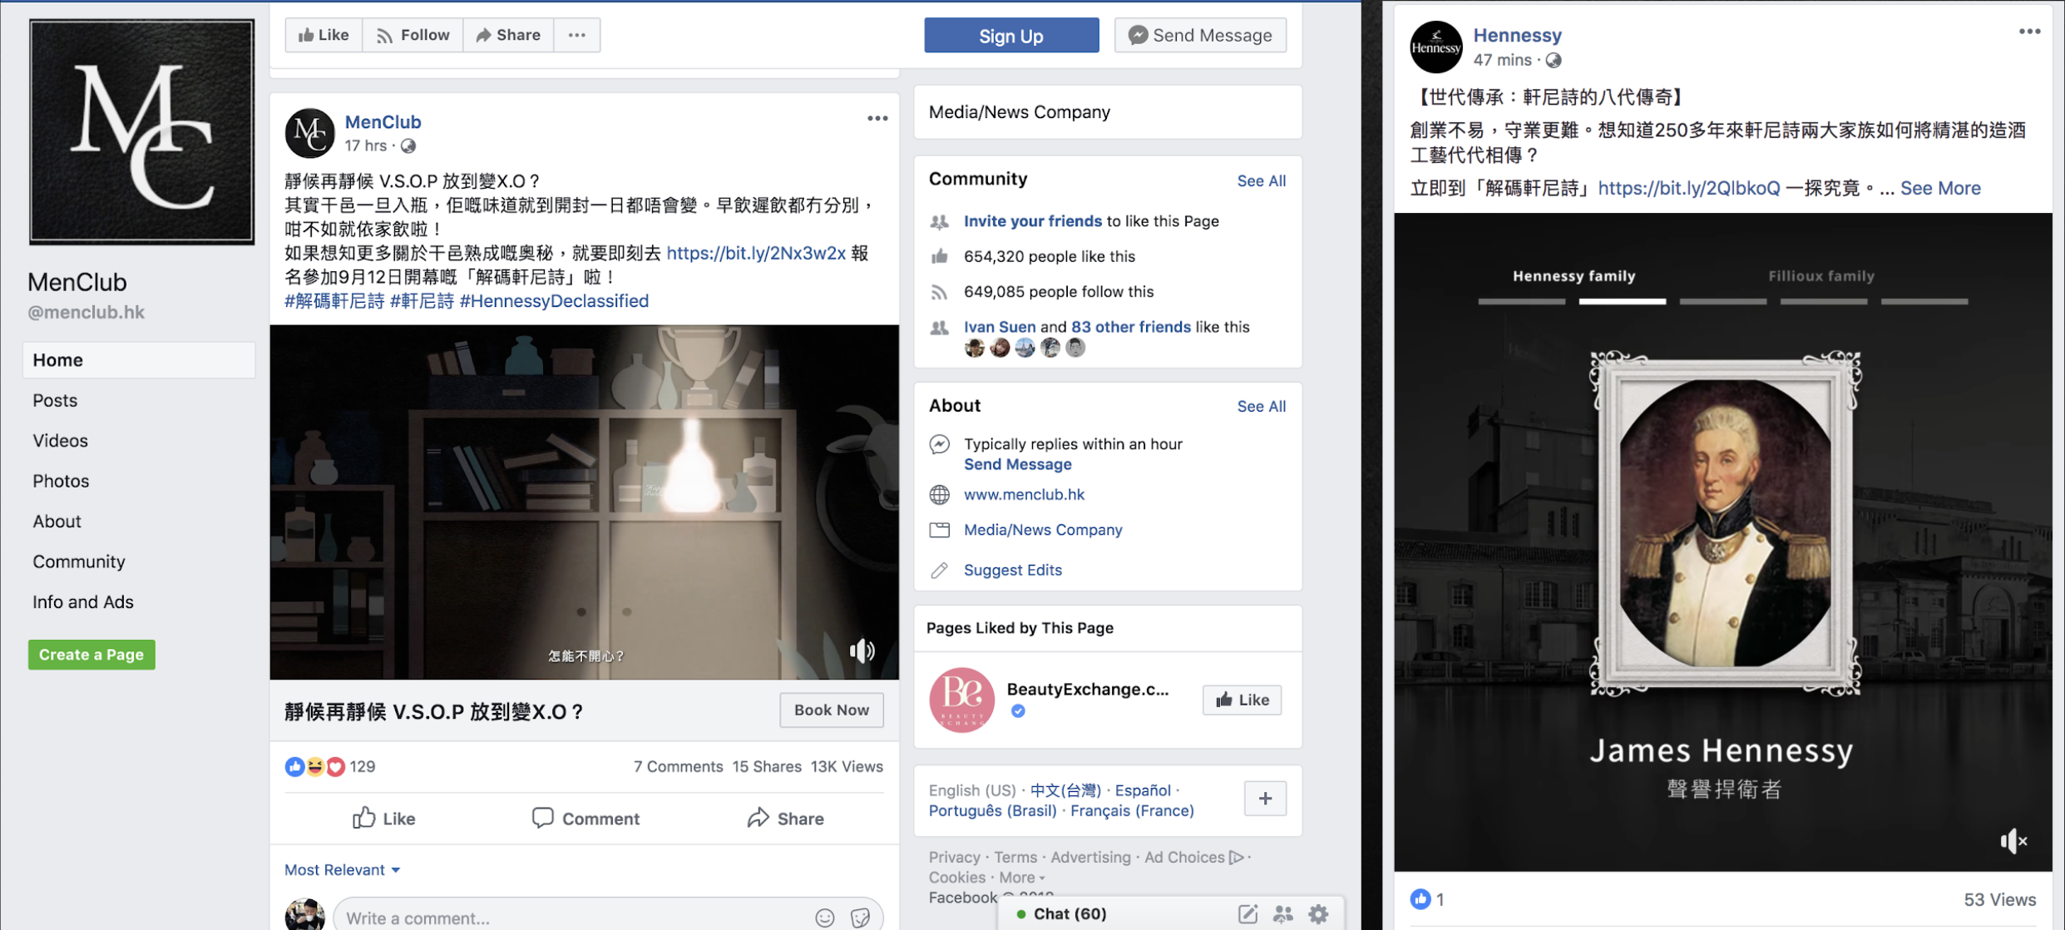Click See All in Community section
The image size is (2065, 930).
(1261, 181)
